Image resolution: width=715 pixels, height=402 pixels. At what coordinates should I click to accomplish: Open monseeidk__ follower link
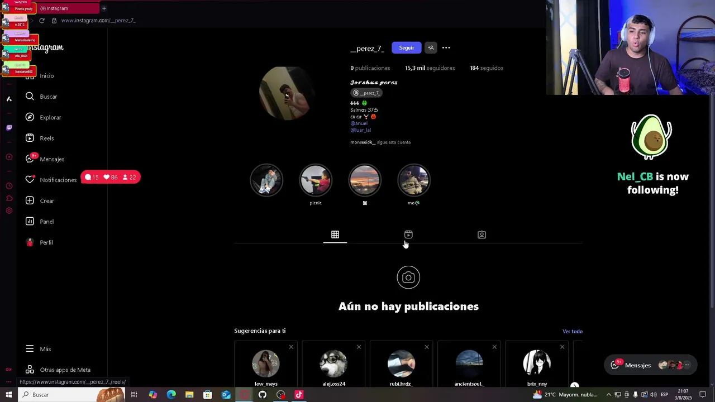[363, 142]
